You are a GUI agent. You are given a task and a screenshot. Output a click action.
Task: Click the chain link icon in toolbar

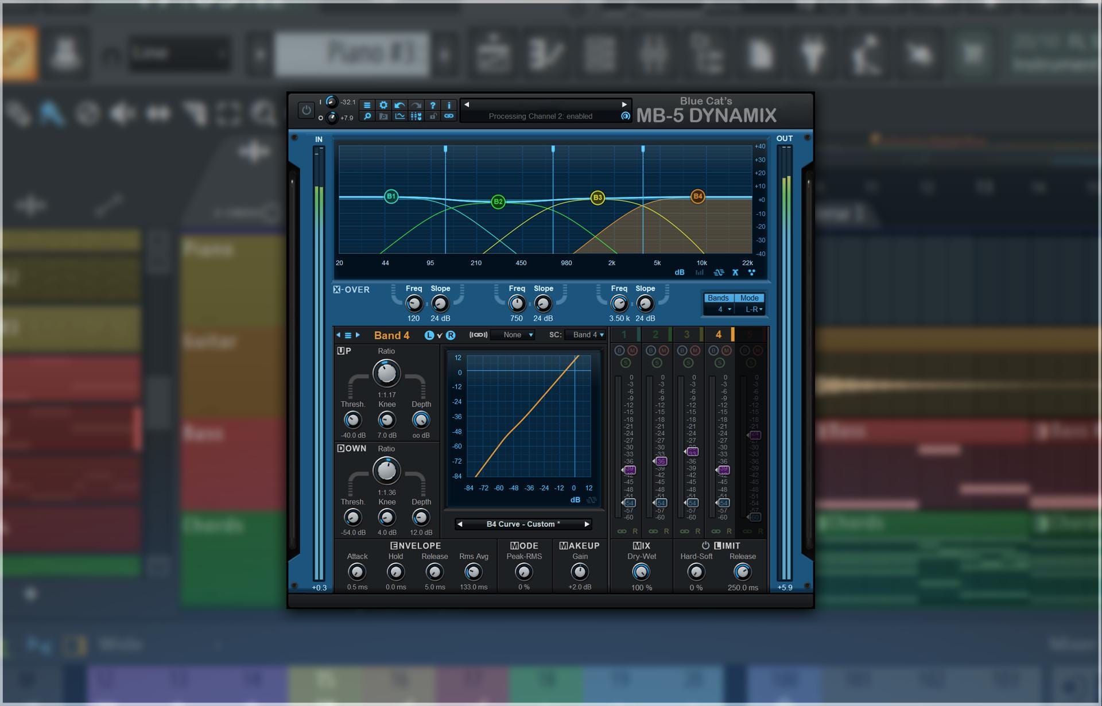point(449,116)
